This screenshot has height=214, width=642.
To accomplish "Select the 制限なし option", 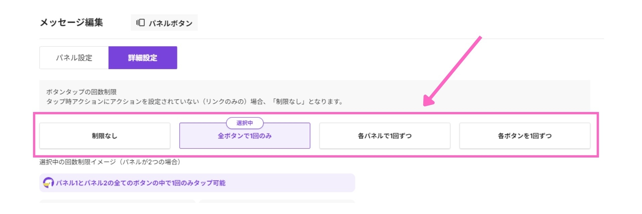I will click(x=105, y=136).
